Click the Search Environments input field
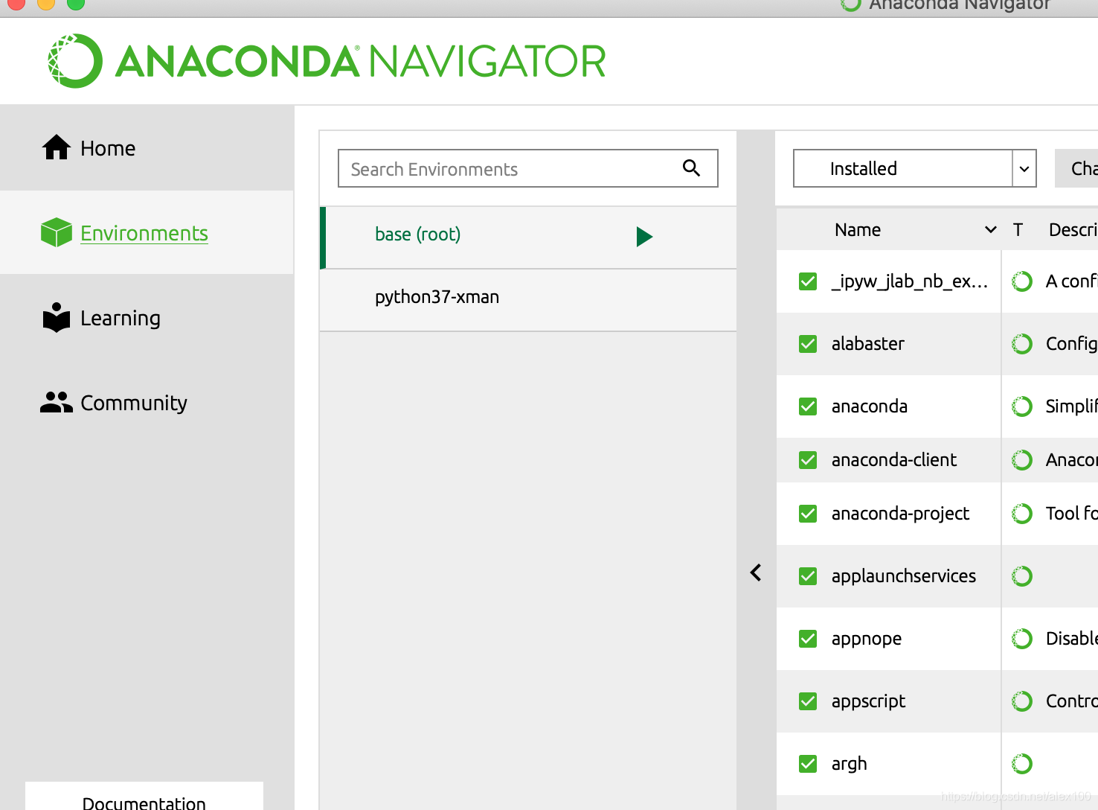Image resolution: width=1098 pixels, height=810 pixels. coord(528,168)
